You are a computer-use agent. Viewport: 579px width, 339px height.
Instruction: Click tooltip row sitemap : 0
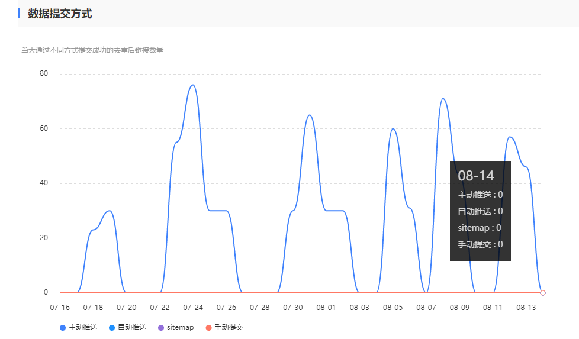480,228
